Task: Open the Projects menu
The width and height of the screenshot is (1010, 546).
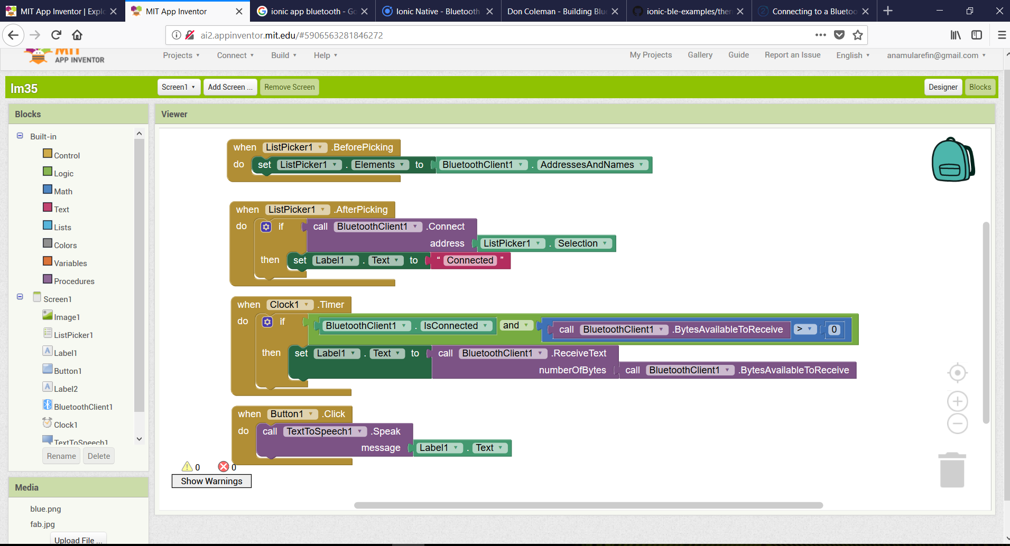Action: pyautogui.click(x=181, y=55)
